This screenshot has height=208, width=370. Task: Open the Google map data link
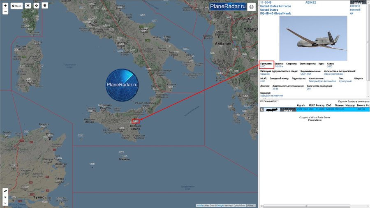click(x=220, y=206)
